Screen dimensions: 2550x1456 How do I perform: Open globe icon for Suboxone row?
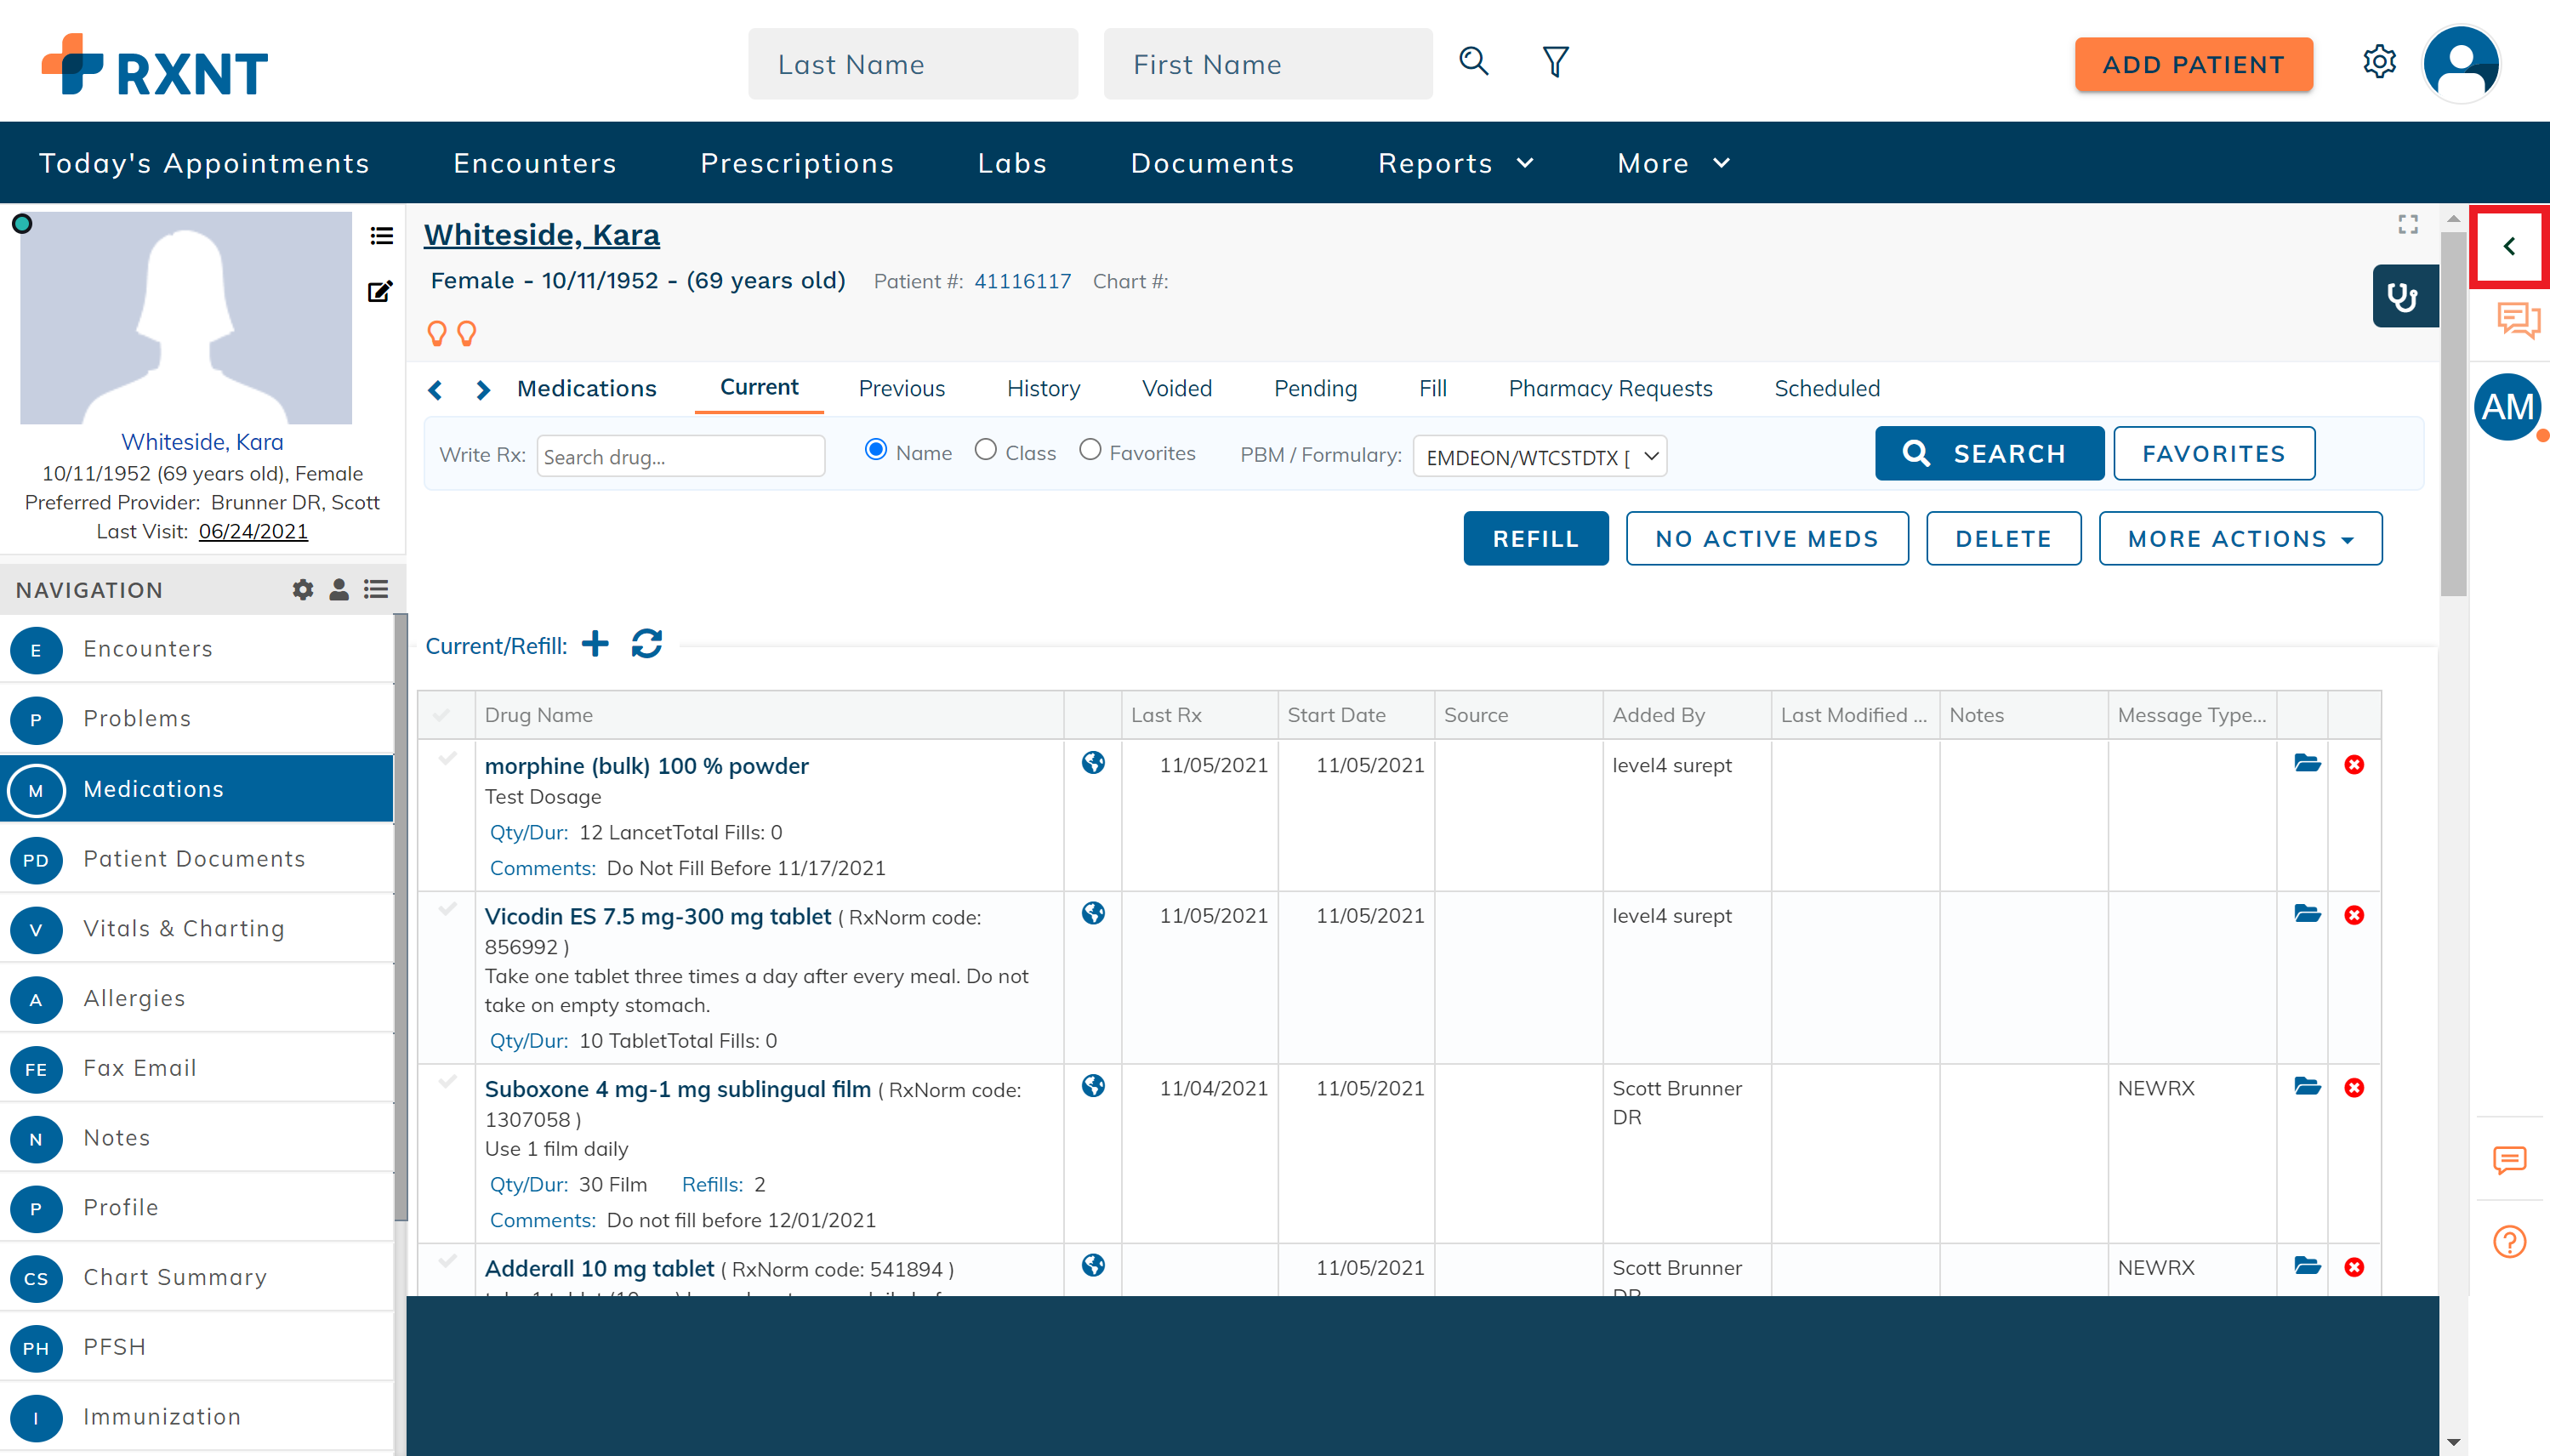[1093, 1086]
